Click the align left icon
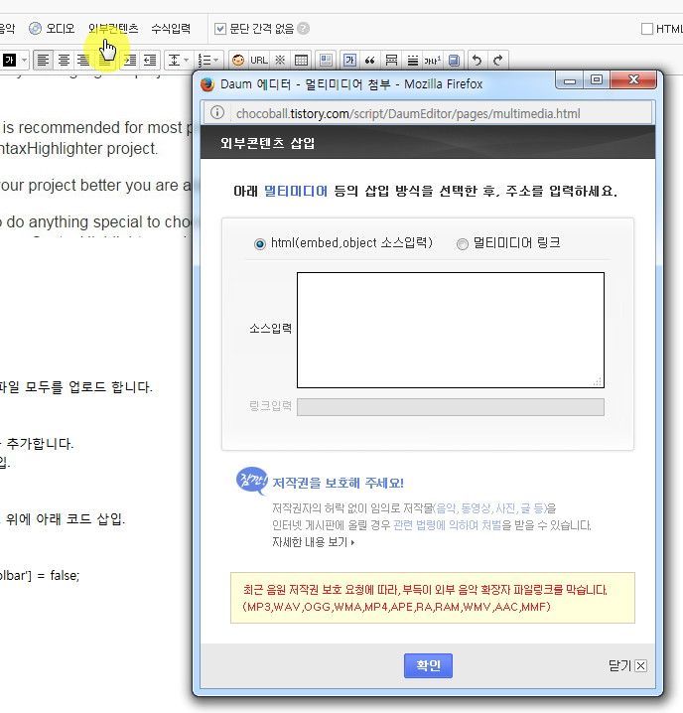Screen dimensions: 683x713 point(43,60)
